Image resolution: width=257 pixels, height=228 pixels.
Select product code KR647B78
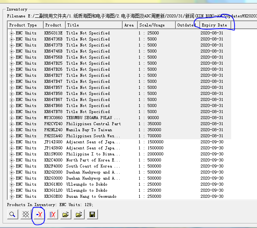(x=53, y=112)
